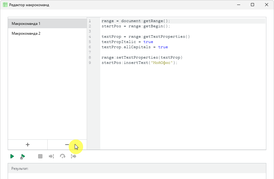274x179 pixels.
Task: Click line number 3 in the gutter
Action: (x=90, y=31)
